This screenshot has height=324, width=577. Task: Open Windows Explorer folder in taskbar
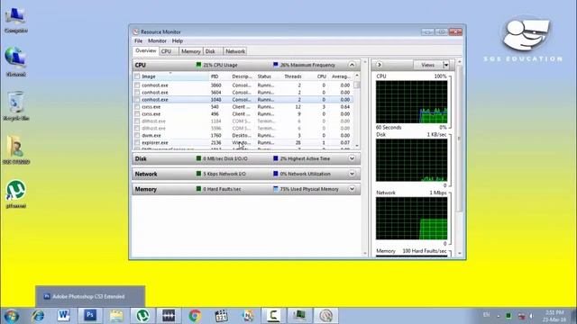coord(116,316)
